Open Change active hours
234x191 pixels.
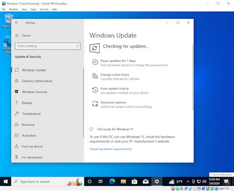(115, 75)
